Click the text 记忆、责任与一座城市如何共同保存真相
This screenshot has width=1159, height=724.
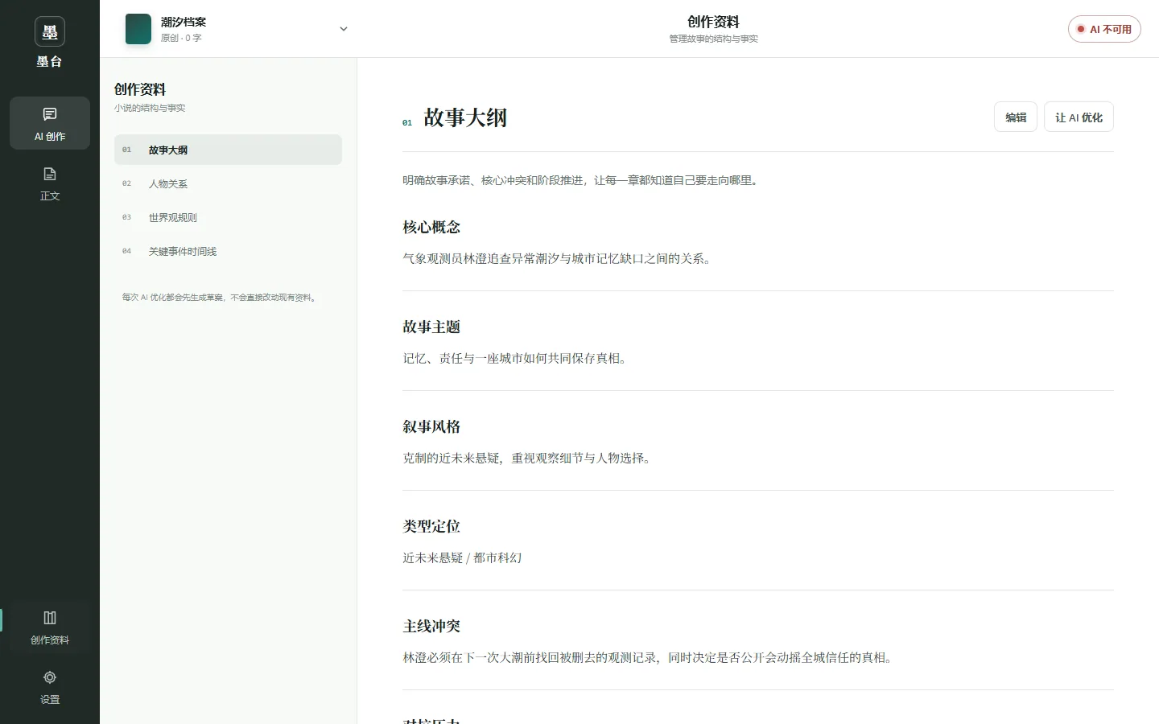[x=511, y=359]
